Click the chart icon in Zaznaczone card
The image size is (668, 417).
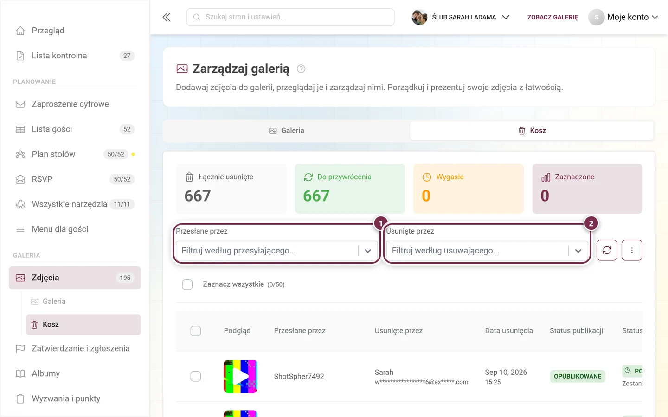pos(546,177)
